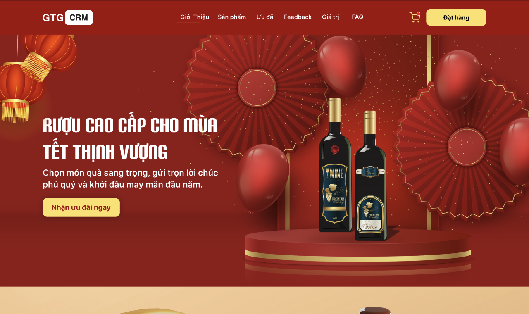The height and width of the screenshot is (314, 529).
Task: Click the red balloon left of the bottles
Action: click(263, 178)
